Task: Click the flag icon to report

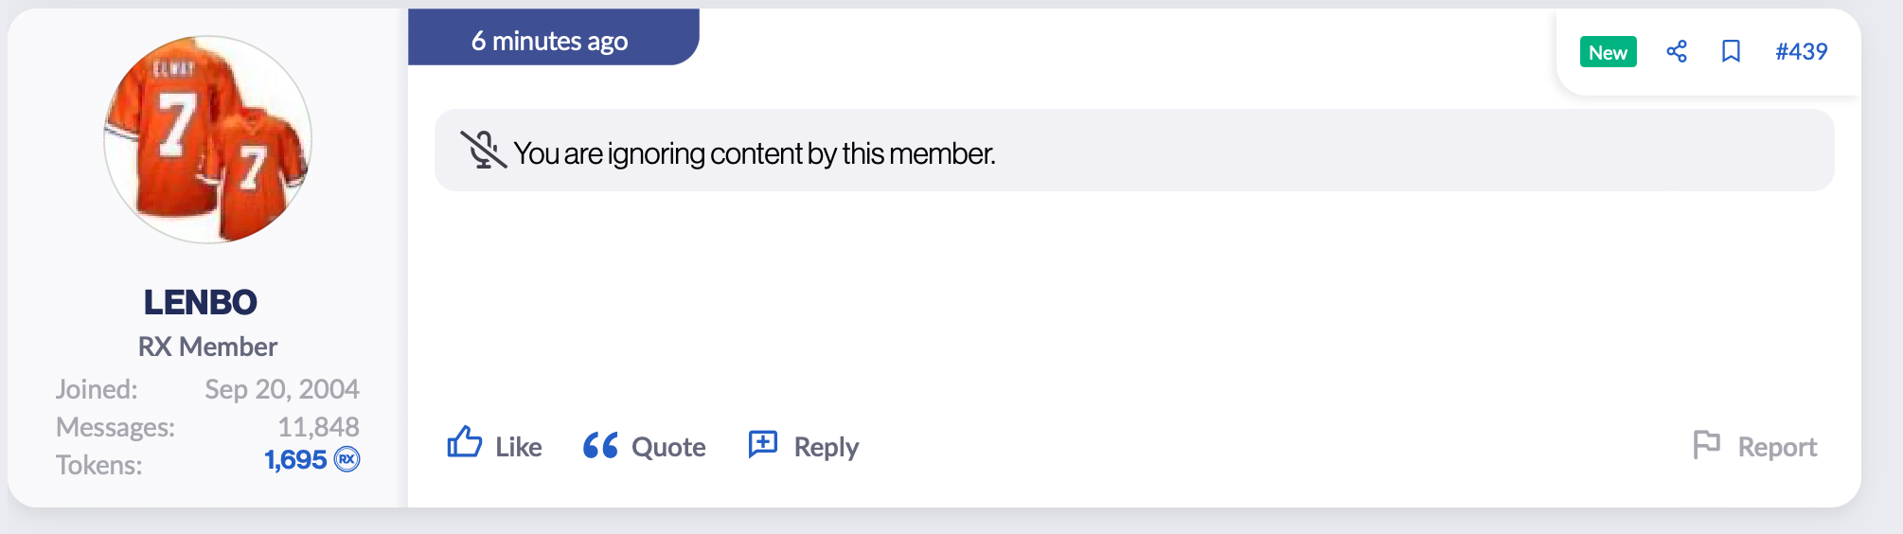Action: (1706, 444)
